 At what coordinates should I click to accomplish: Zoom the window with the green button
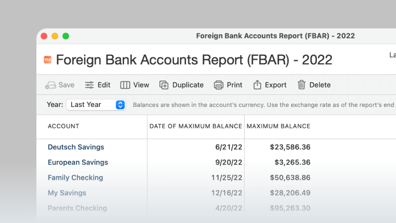65,36
